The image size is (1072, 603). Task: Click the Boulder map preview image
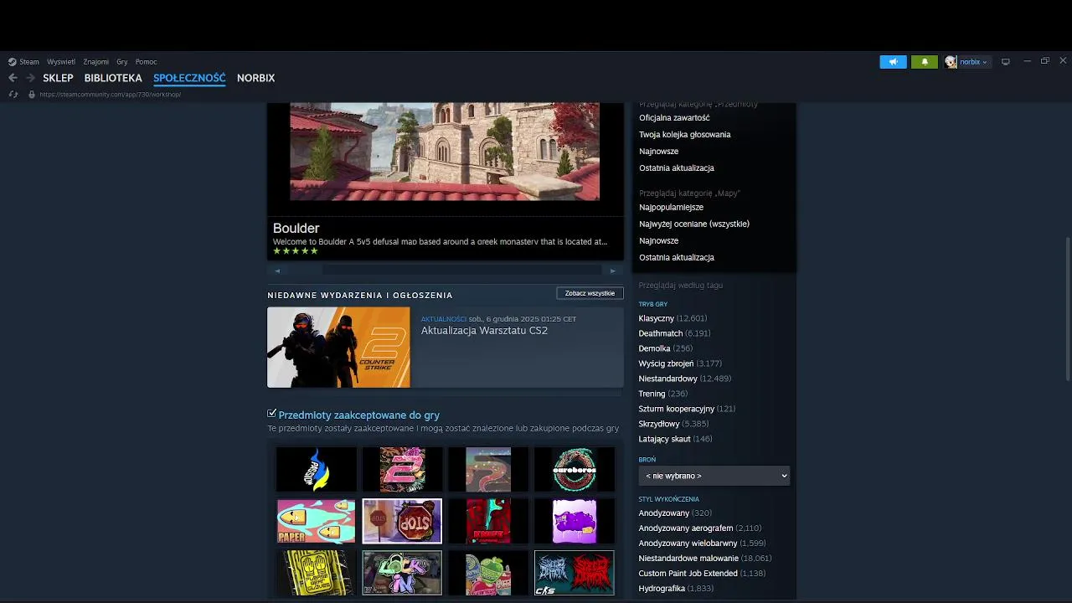pyautogui.click(x=445, y=152)
